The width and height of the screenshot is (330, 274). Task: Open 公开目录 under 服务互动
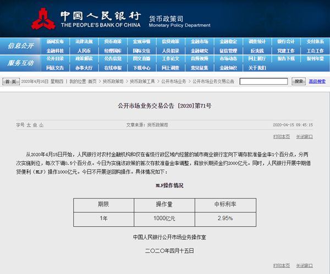tap(55, 58)
